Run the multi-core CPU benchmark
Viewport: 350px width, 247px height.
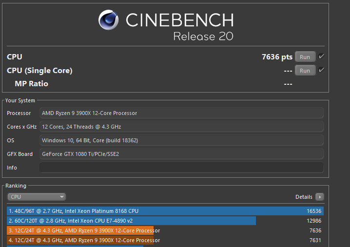click(305, 57)
